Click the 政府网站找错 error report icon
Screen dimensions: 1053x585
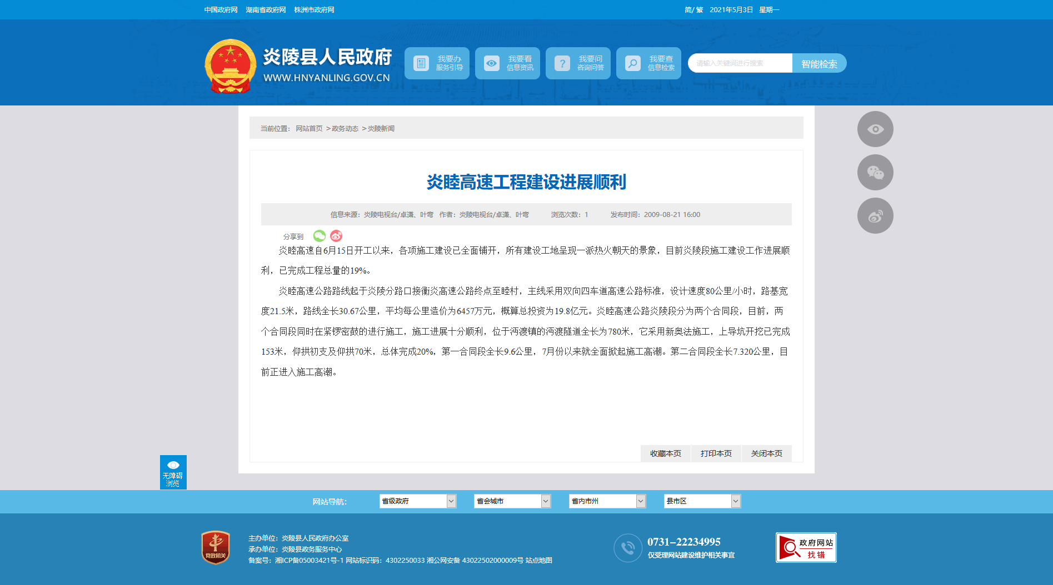806,548
